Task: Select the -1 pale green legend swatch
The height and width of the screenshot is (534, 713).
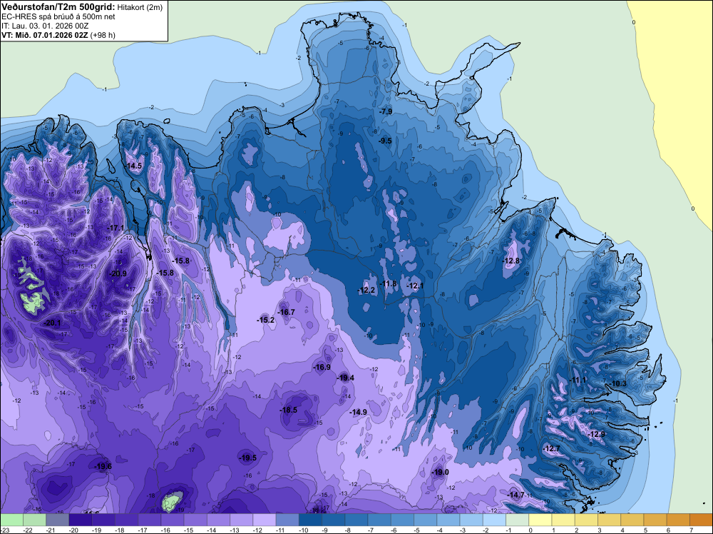Action: point(518,520)
